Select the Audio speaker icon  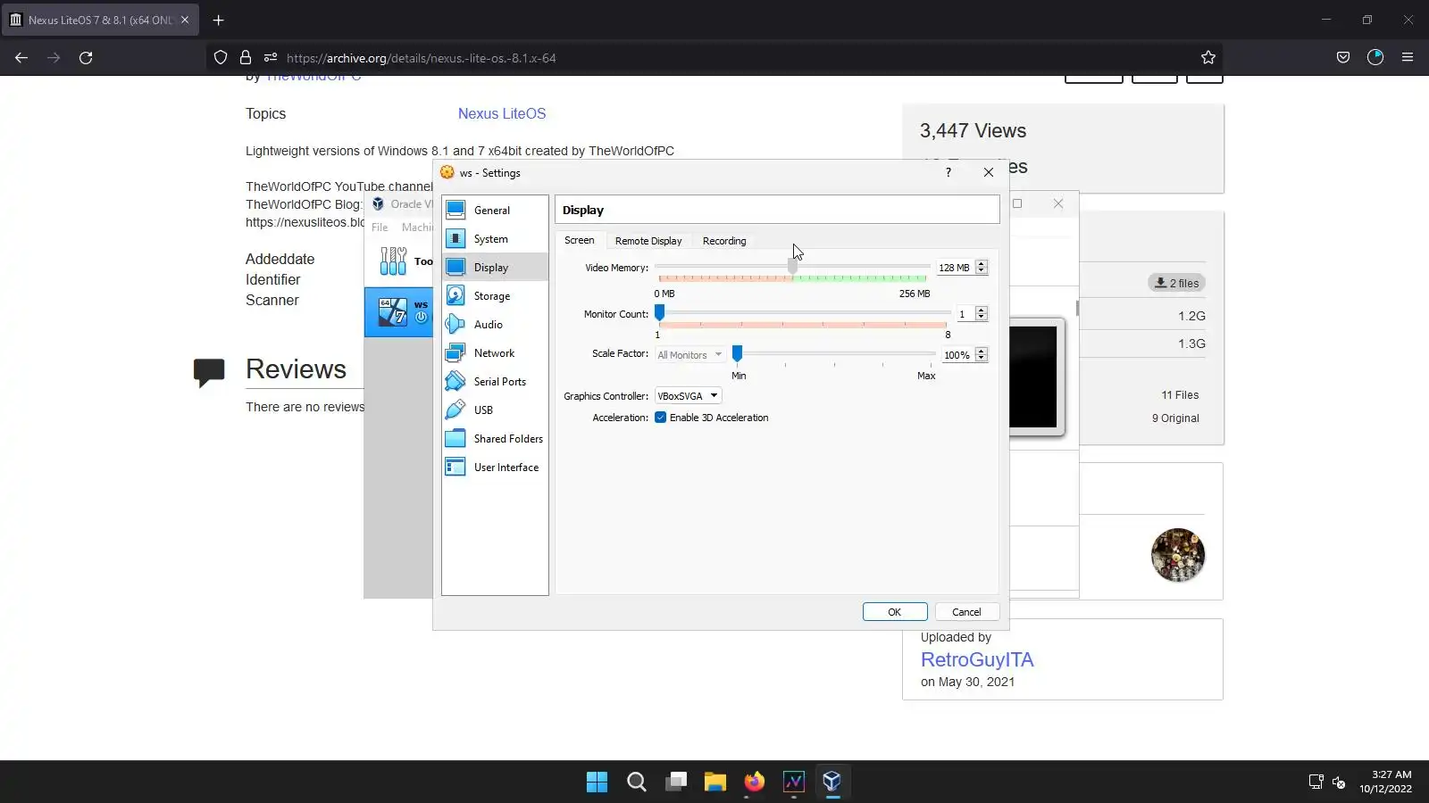click(455, 324)
